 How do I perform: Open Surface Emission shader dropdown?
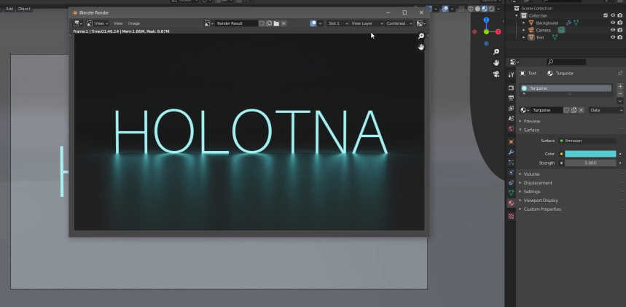point(587,141)
